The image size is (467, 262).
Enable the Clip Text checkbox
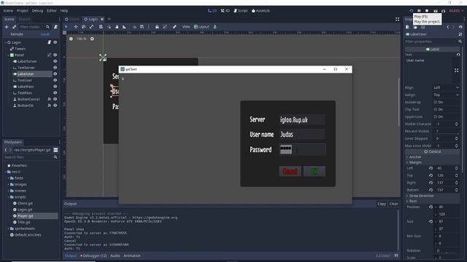436,109
